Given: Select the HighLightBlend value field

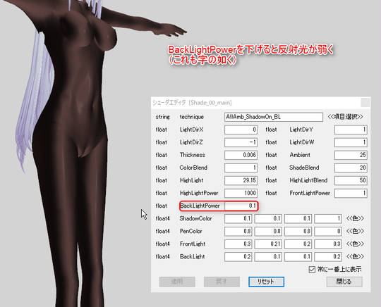Looking at the screenshot, I should click(x=351, y=180).
